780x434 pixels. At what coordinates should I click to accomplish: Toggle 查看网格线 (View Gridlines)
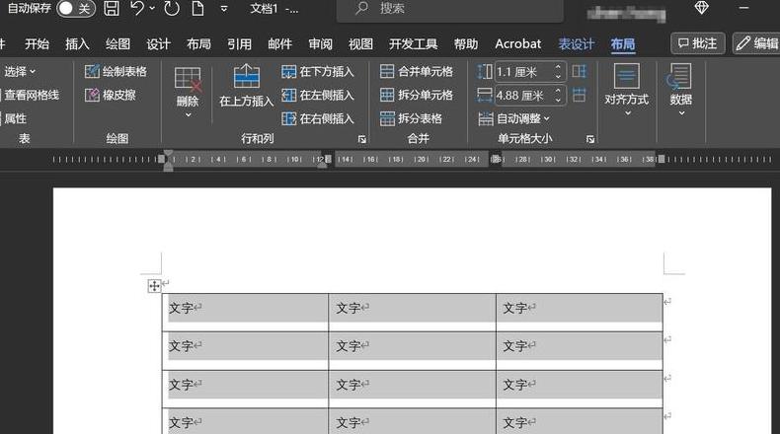[x=31, y=95]
